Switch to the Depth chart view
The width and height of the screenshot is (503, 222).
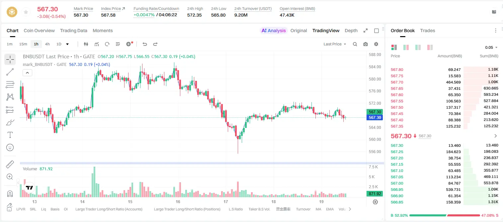(351, 30)
